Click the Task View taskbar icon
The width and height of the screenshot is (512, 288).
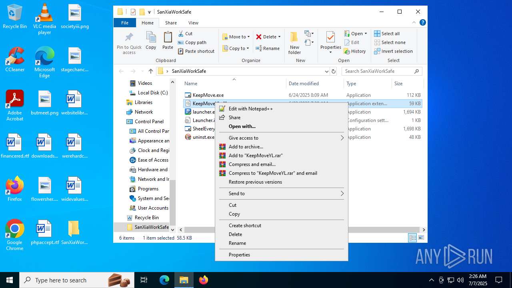coord(144,280)
